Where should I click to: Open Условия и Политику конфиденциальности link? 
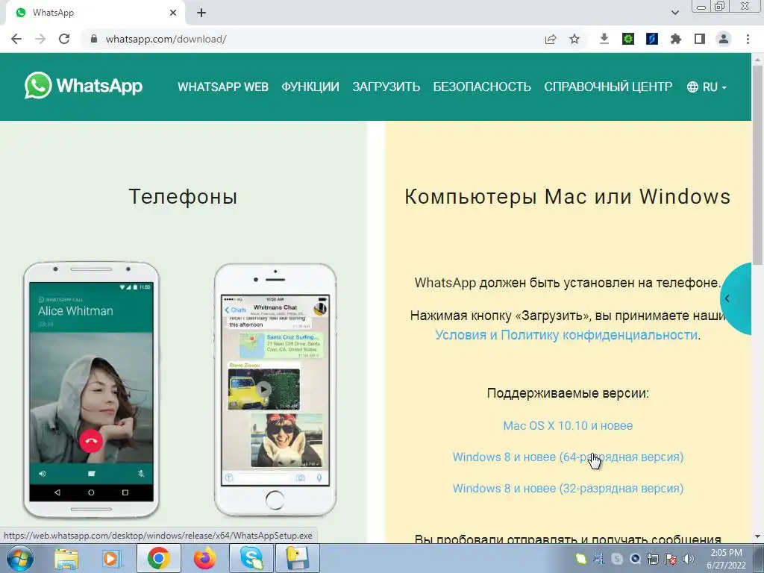coord(566,335)
